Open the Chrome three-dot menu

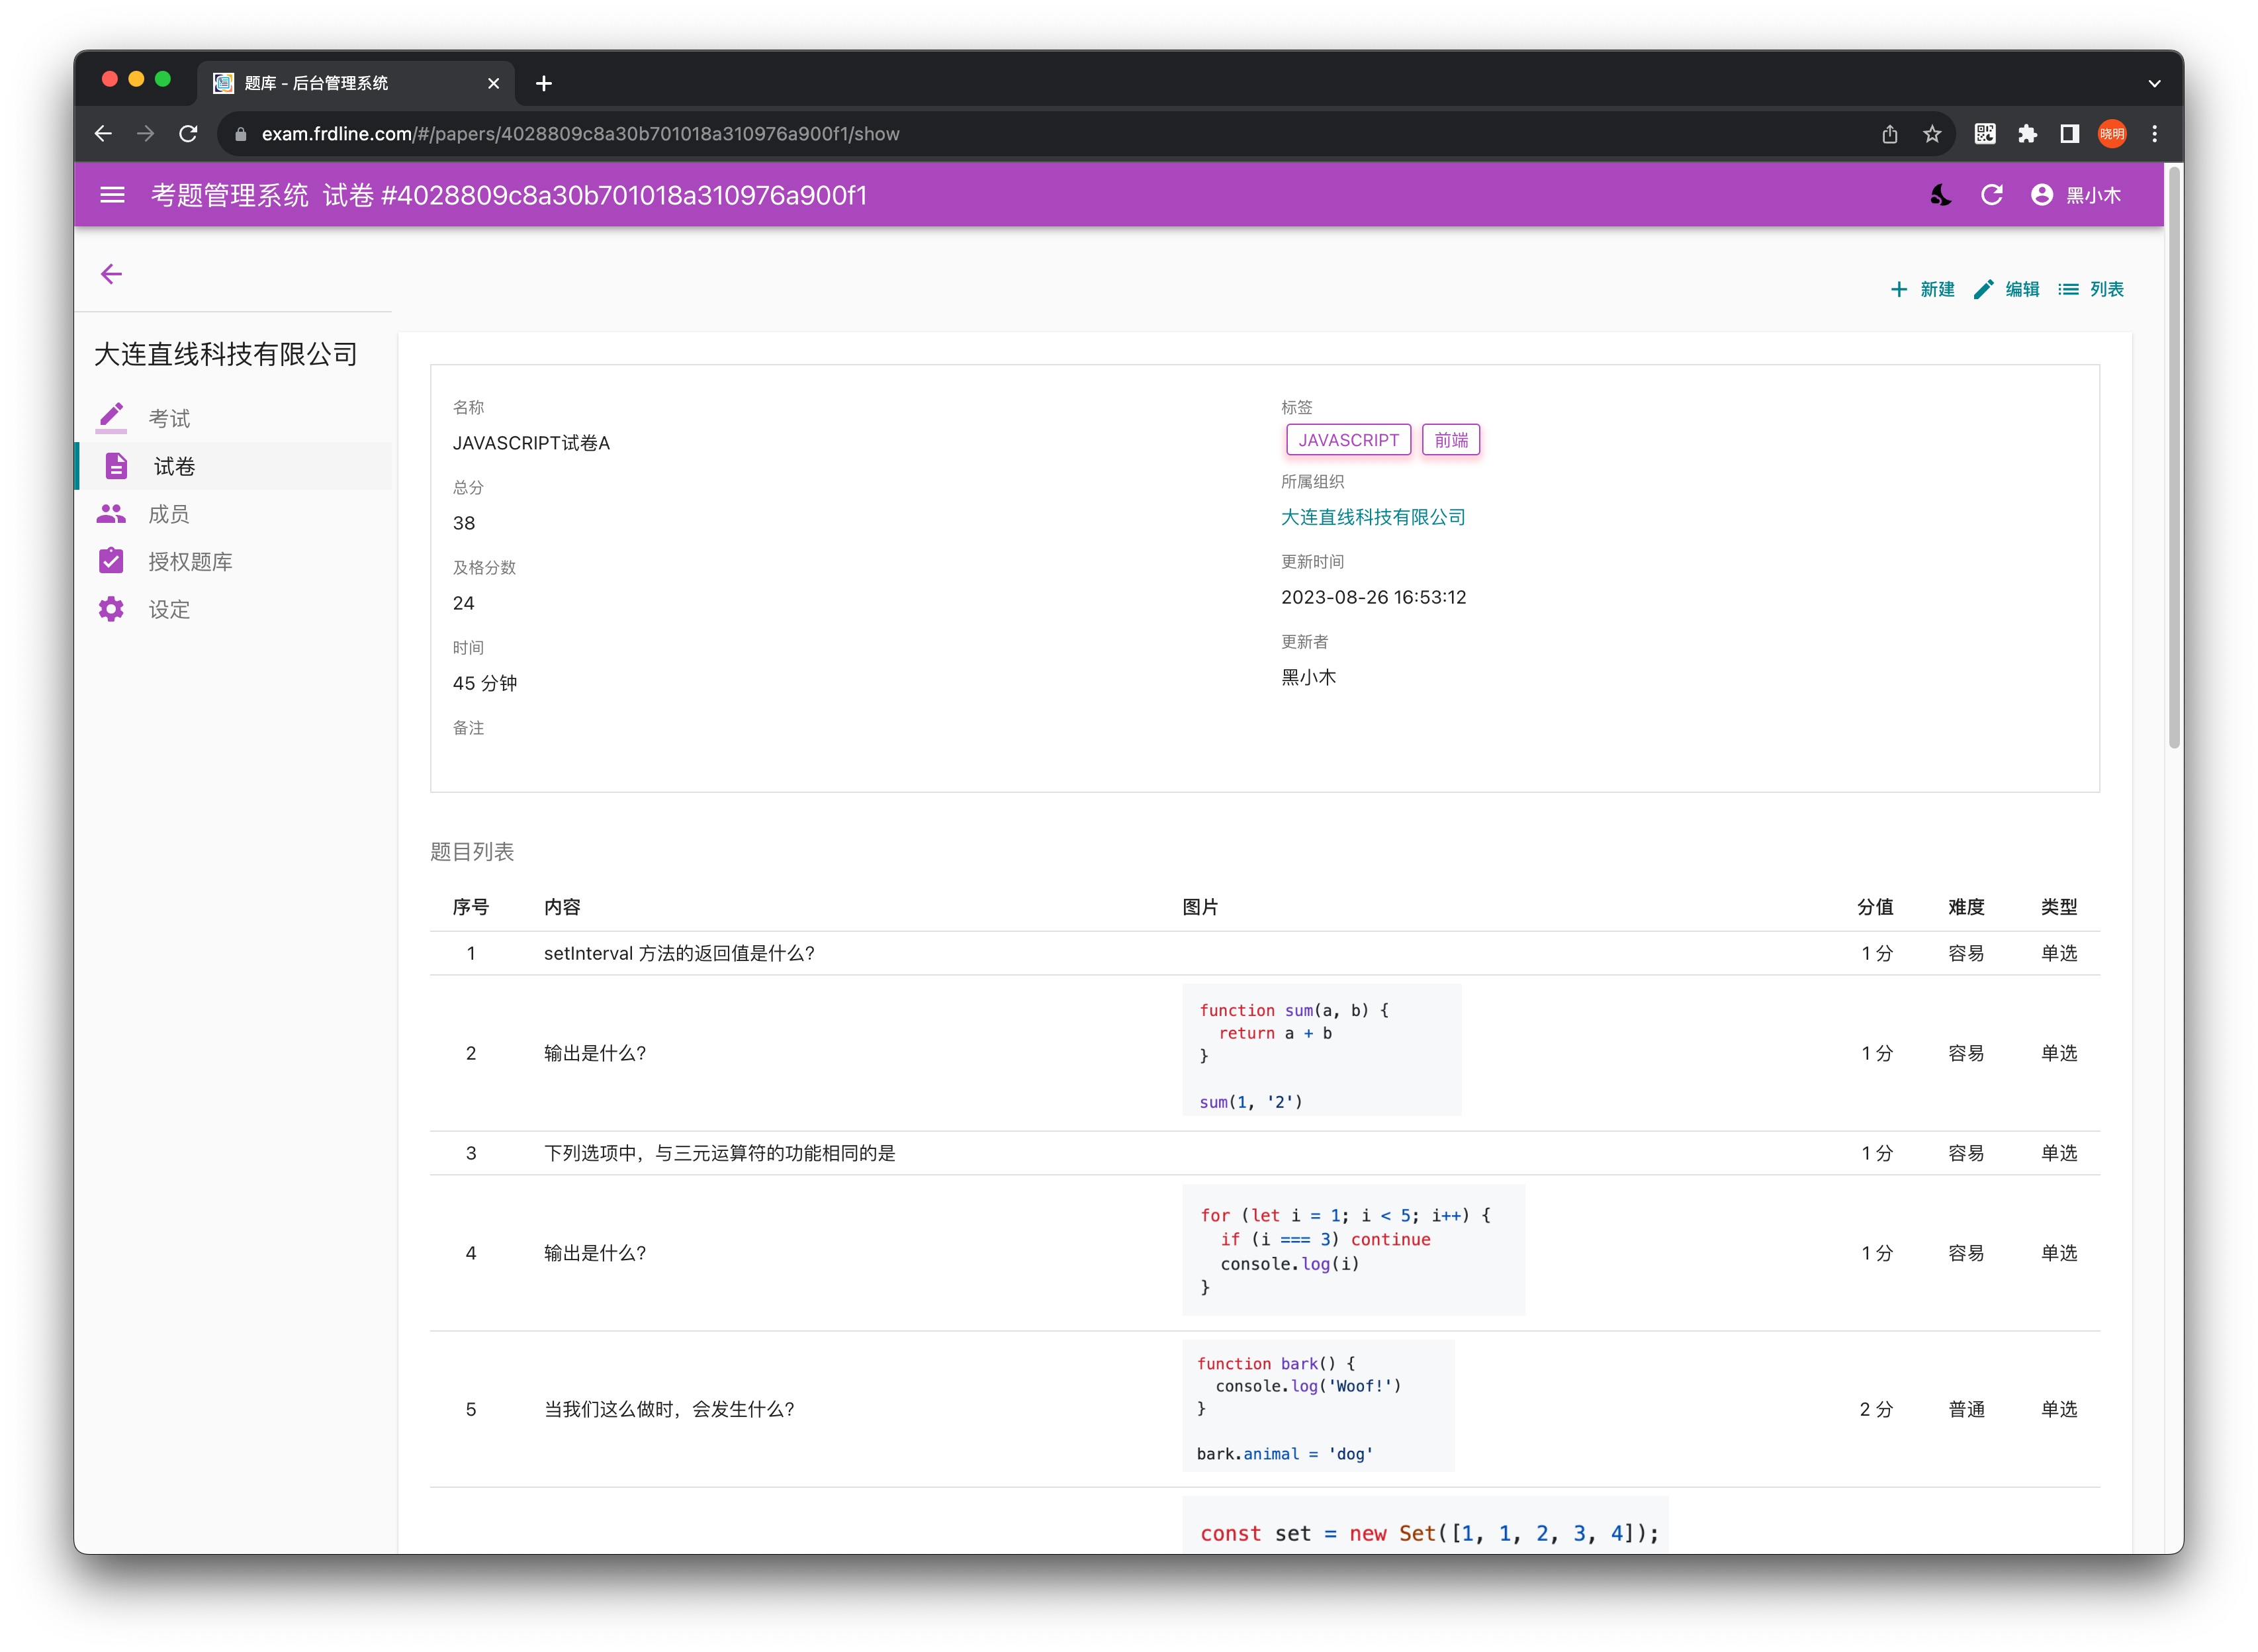[2155, 134]
